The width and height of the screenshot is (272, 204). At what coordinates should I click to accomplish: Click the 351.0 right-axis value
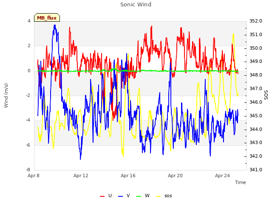click(x=256, y=34)
